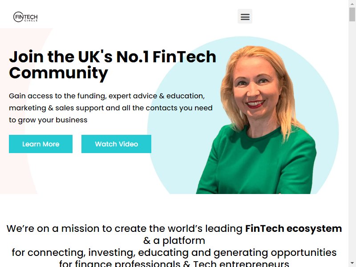Image resolution: width=356 pixels, height=267 pixels.
Task: Click the 'Gain access to the funding' paragraph
Action: 111,108
